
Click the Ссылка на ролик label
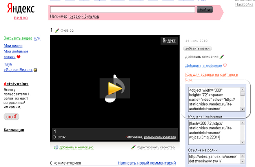click(203, 150)
